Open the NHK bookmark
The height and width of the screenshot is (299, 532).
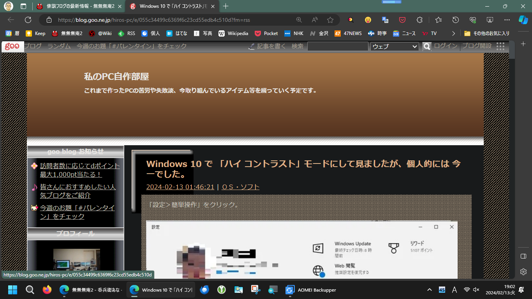294,33
